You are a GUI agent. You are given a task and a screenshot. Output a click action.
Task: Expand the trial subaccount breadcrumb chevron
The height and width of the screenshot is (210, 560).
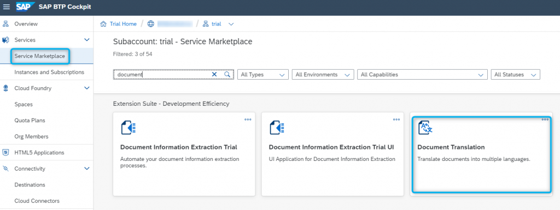(x=231, y=24)
